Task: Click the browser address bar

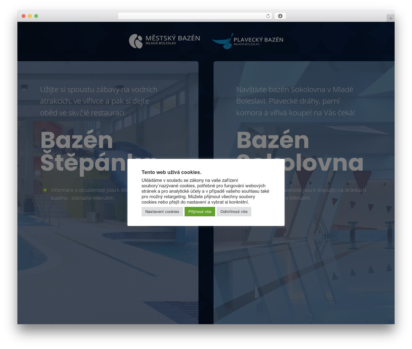Action: click(x=195, y=16)
